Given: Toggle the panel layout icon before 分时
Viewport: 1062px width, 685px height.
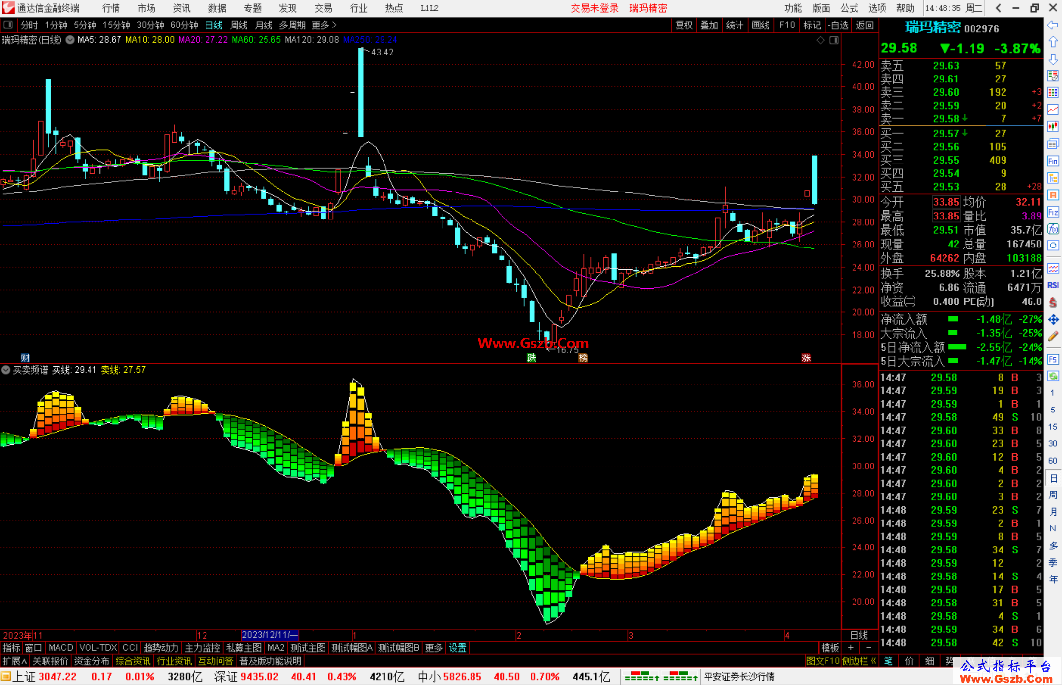Looking at the screenshot, I should coord(8,25).
